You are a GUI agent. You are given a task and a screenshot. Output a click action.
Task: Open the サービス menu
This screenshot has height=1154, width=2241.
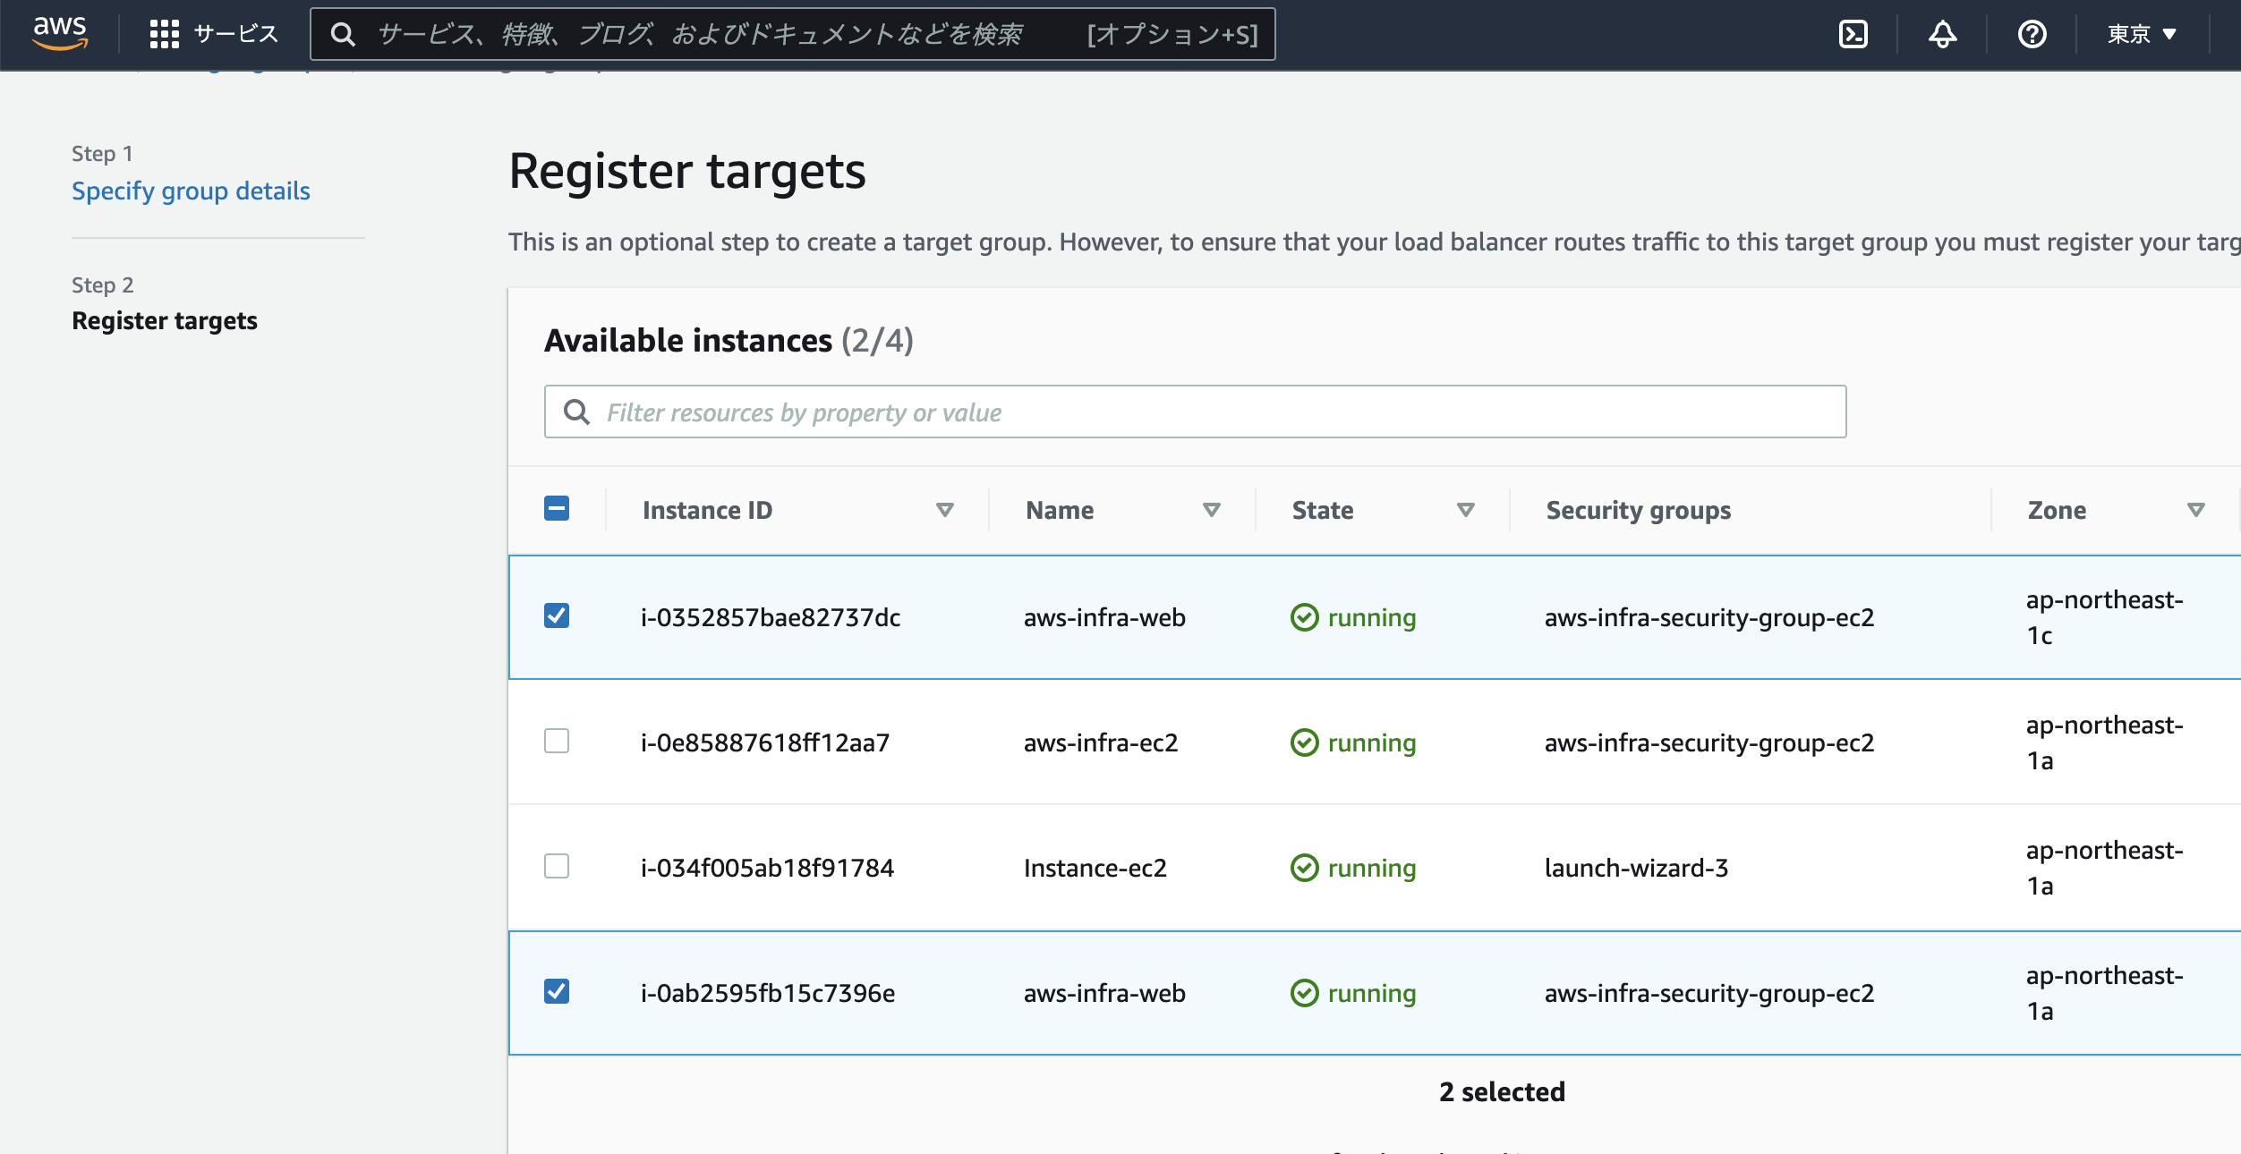(x=235, y=34)
